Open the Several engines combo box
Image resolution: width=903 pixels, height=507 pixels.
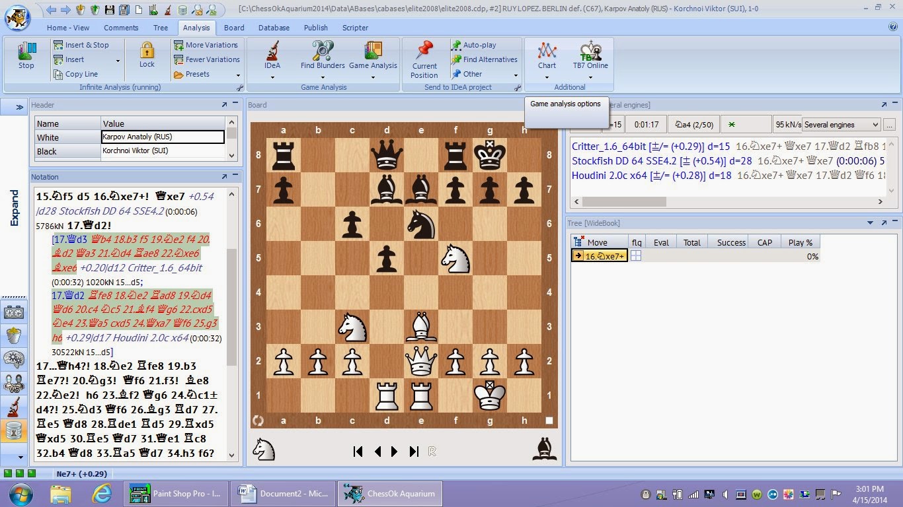coord(841,124)
